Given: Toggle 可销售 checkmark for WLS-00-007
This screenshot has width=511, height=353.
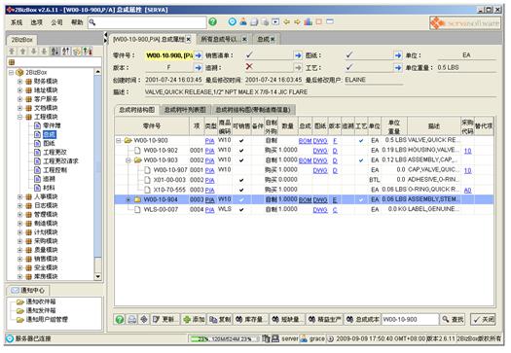Looking at the screenshot, I should [x=241, y=210].
